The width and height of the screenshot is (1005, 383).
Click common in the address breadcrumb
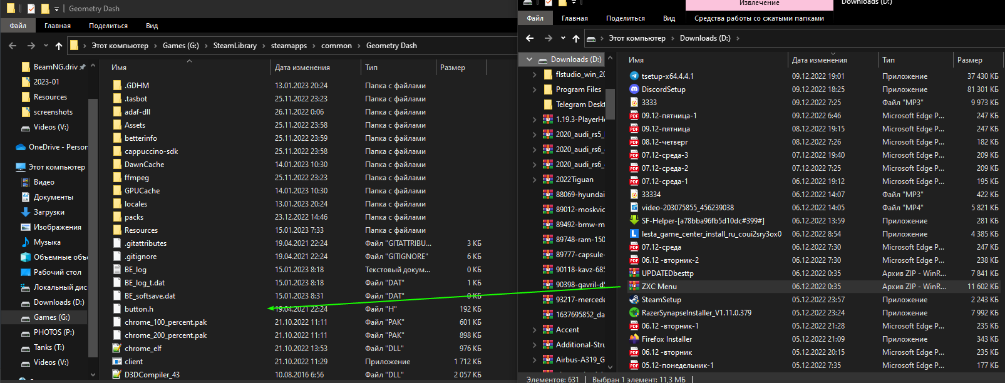[336, 46]
